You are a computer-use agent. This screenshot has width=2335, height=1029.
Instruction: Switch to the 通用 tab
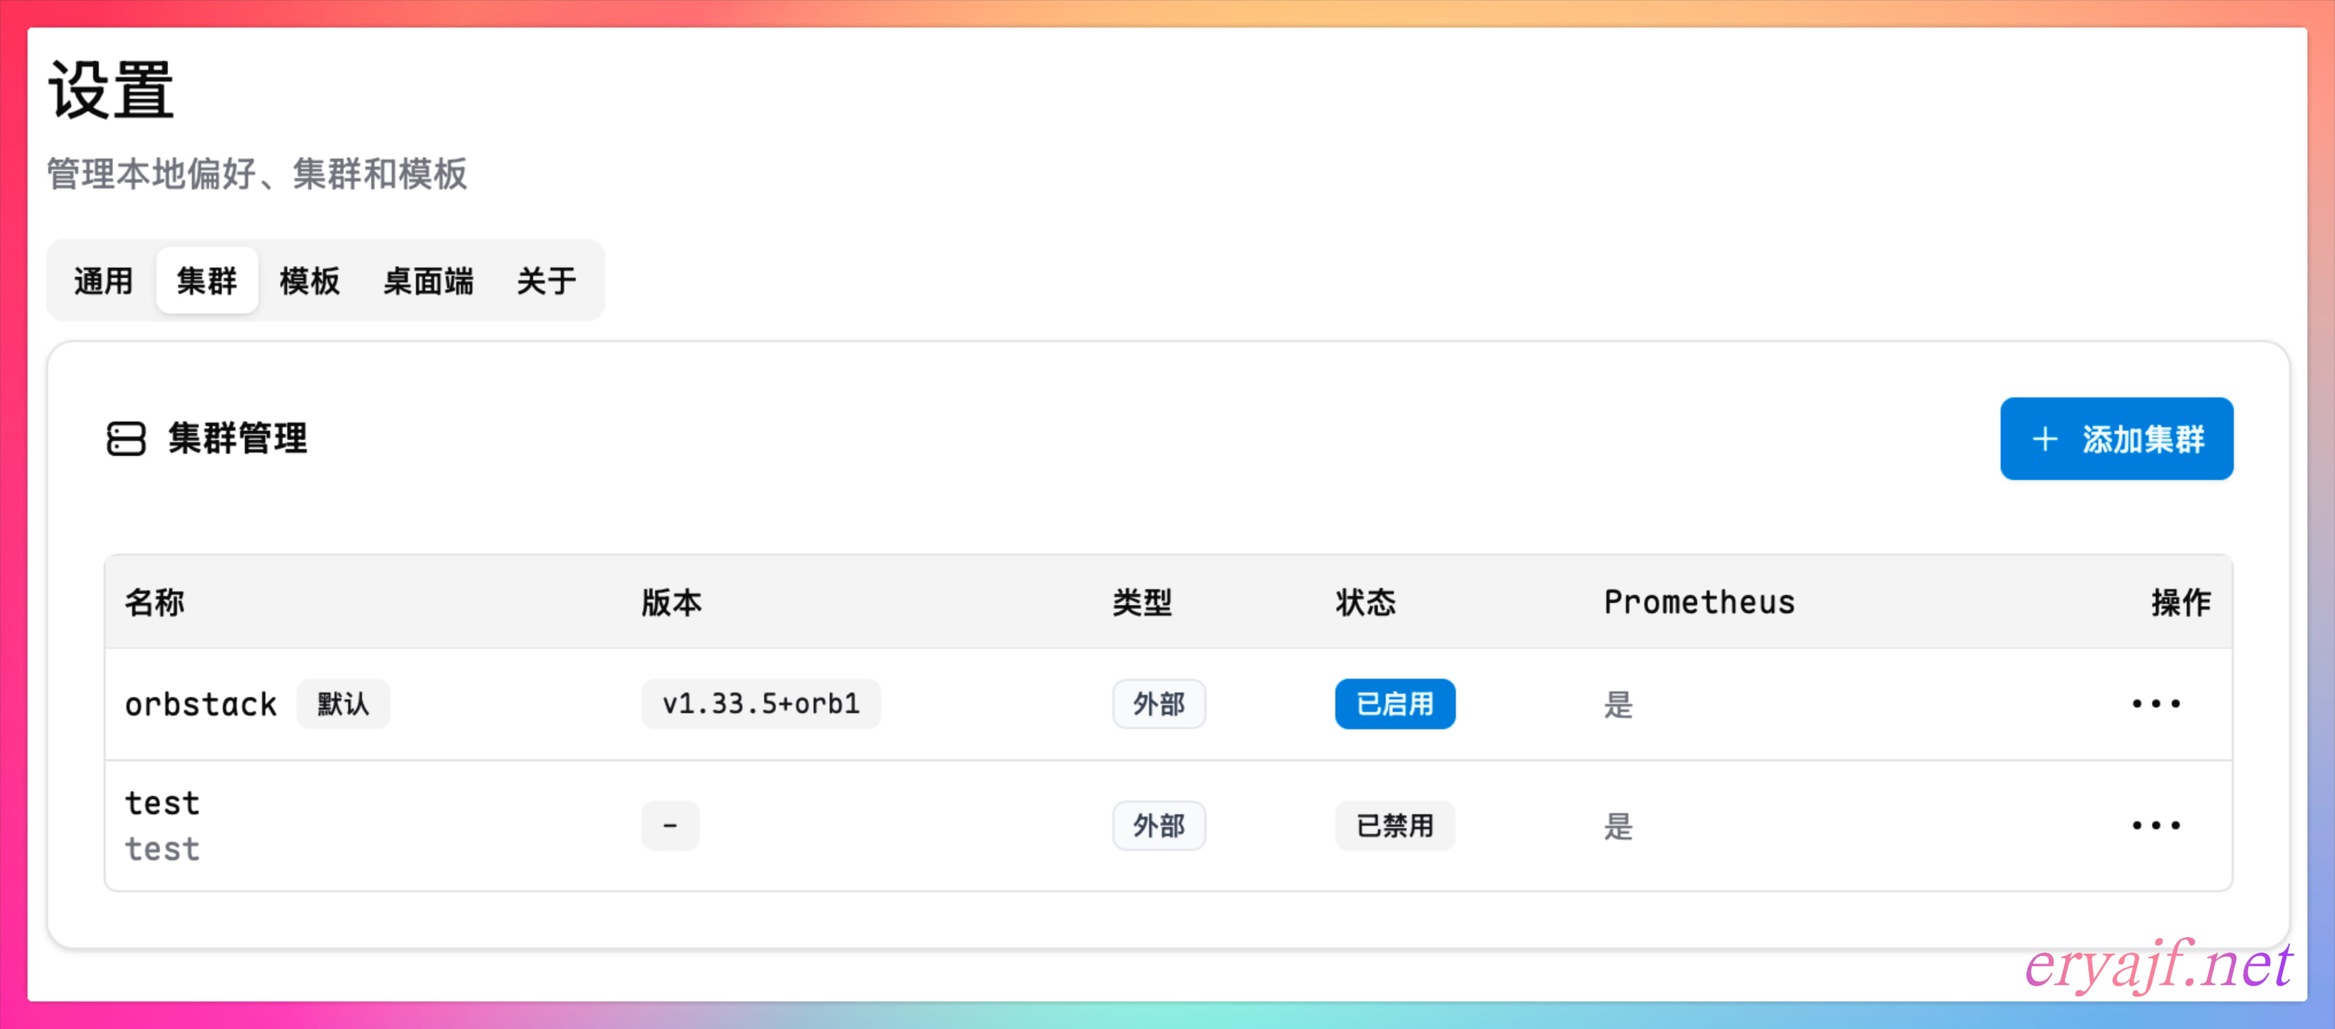(103, 281)
